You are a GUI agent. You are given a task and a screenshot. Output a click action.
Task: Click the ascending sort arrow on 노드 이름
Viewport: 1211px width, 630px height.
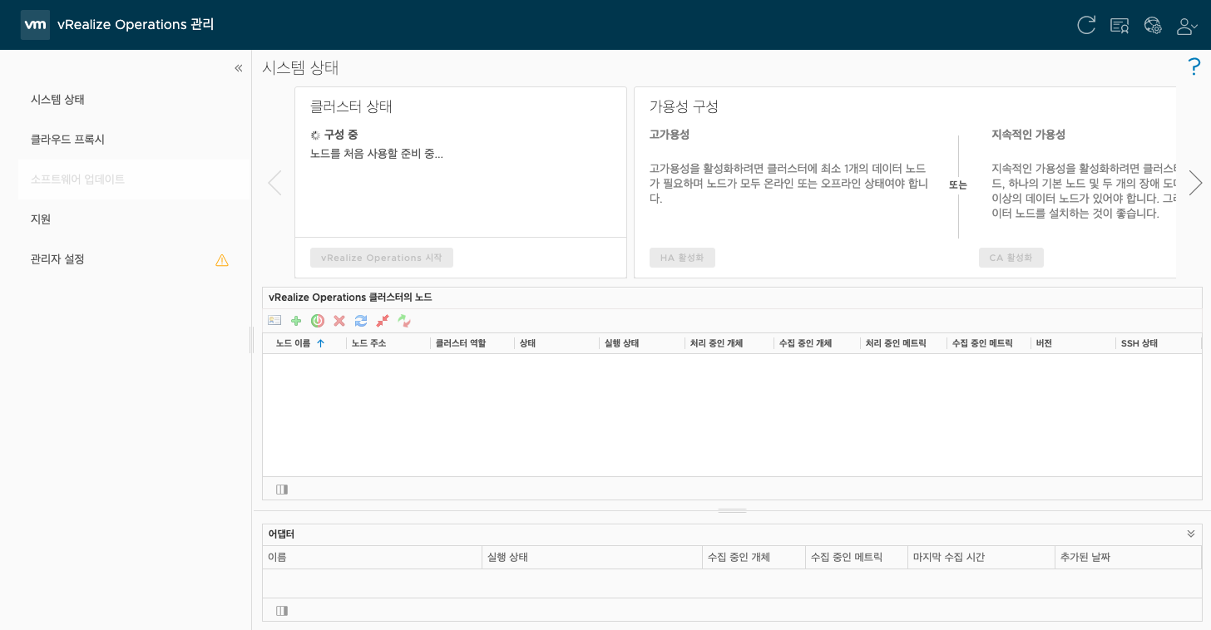pyautogui.click(x=321, y=343)
